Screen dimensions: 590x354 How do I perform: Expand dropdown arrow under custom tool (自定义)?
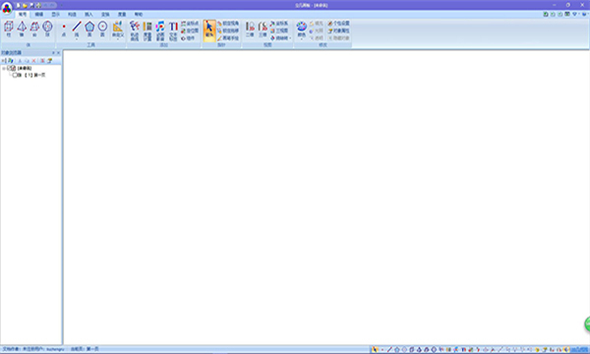(118, 39)
